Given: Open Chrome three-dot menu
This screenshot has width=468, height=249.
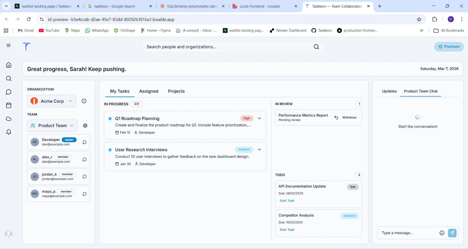Looking at the screenshot, I should [462, 19].
